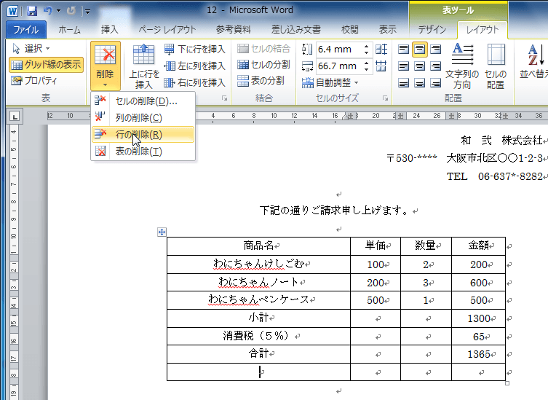Open the rows and columns dialog launcher

point(224,98)
